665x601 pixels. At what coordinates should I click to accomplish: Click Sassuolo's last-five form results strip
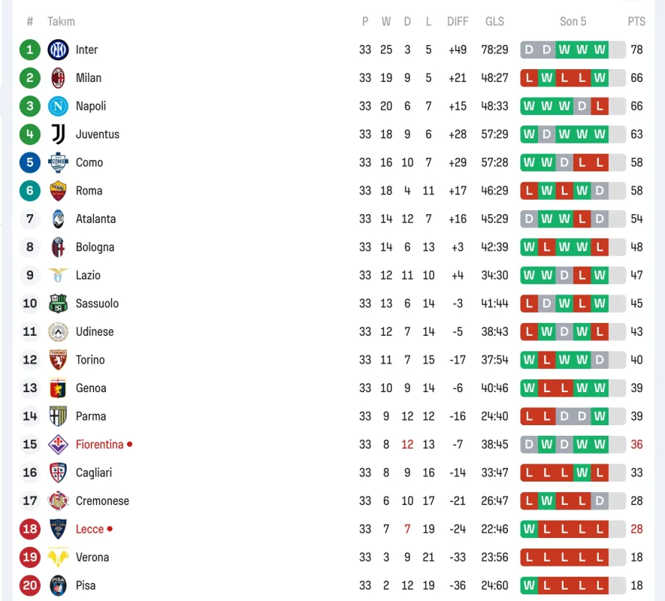[573, 304]
